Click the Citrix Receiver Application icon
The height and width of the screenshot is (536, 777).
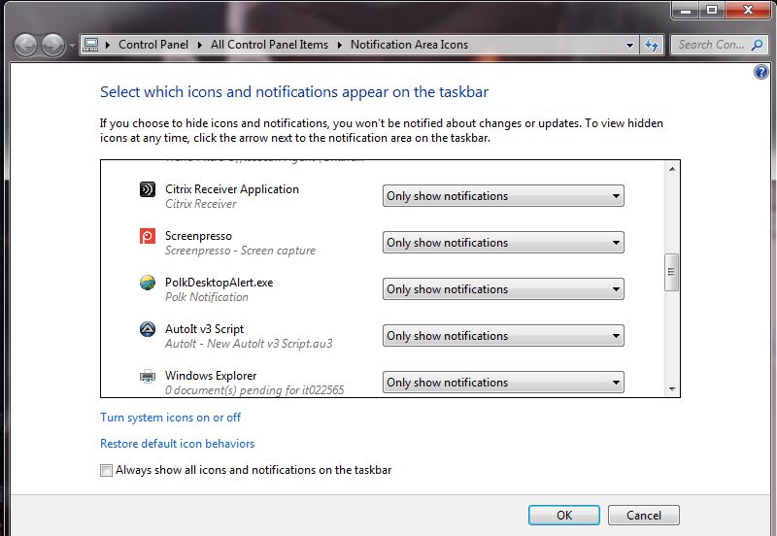click(x=148, y=189)
